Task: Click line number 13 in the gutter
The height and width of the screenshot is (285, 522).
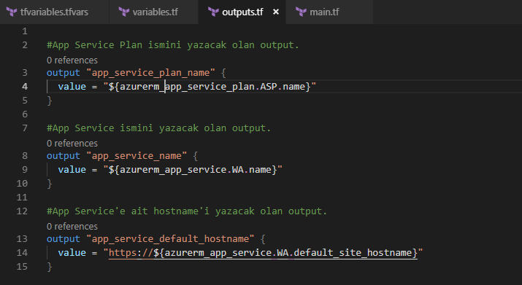Action: (22, 239)
